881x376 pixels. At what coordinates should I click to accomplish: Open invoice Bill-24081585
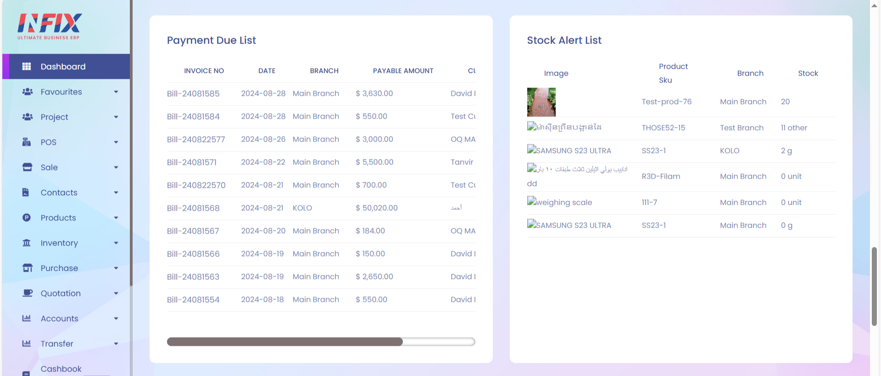tap(193, 93)
